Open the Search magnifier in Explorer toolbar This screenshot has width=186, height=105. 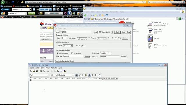pos(100,15)
